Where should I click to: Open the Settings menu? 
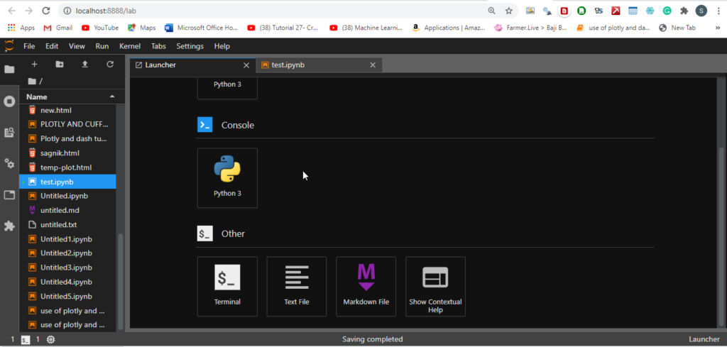coord(190,46)
